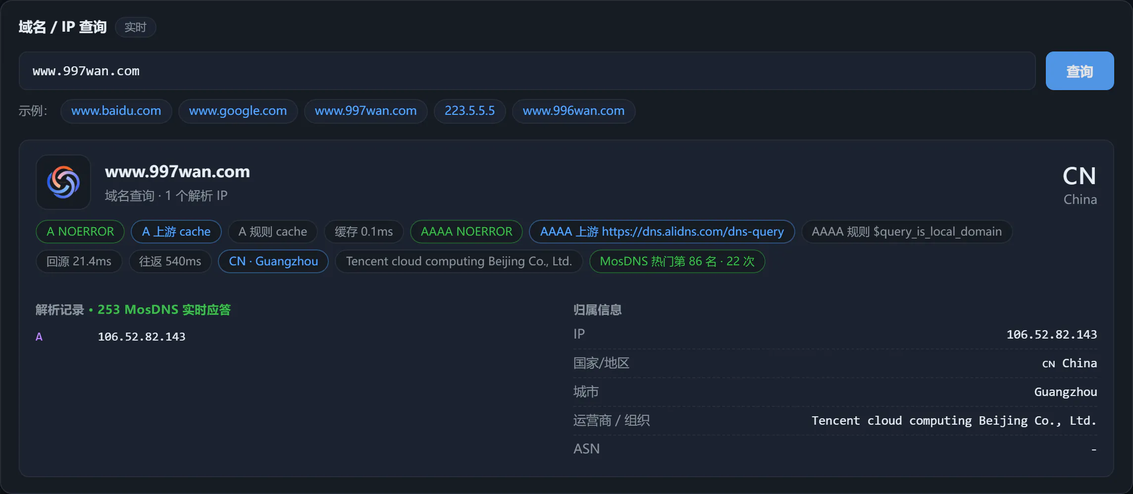
Task: Click the 'MosDNS 热门第 86 名 · 22 次' tag
Action: coord(677,261)
